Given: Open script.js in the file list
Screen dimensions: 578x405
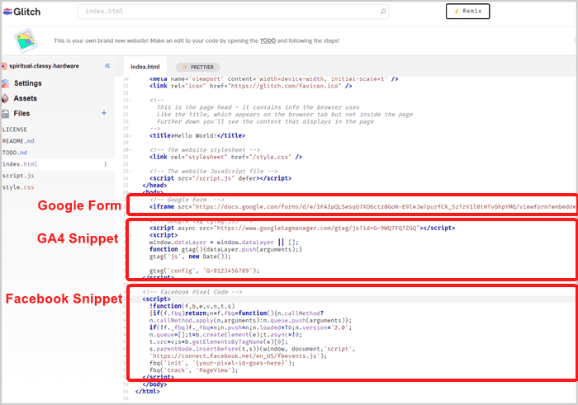Looking at the screenshot, I should pyautogui.click(x=18, y=176).
